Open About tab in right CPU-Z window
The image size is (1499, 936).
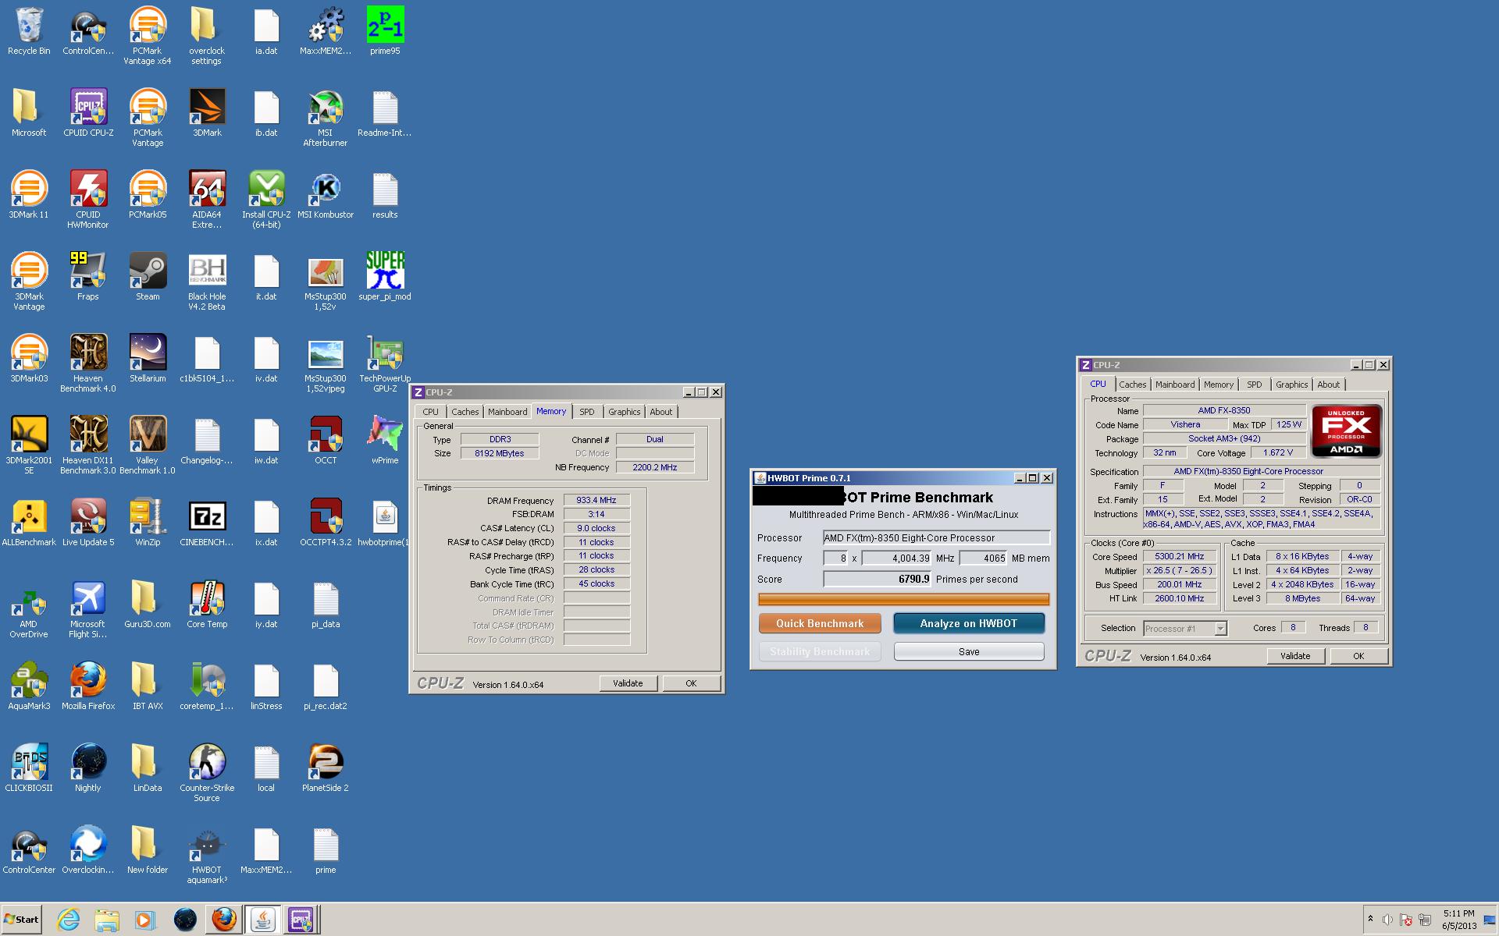coord(1328,385)
